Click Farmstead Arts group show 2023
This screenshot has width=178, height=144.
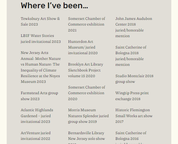pyautogui.click(x=39, y=96)
